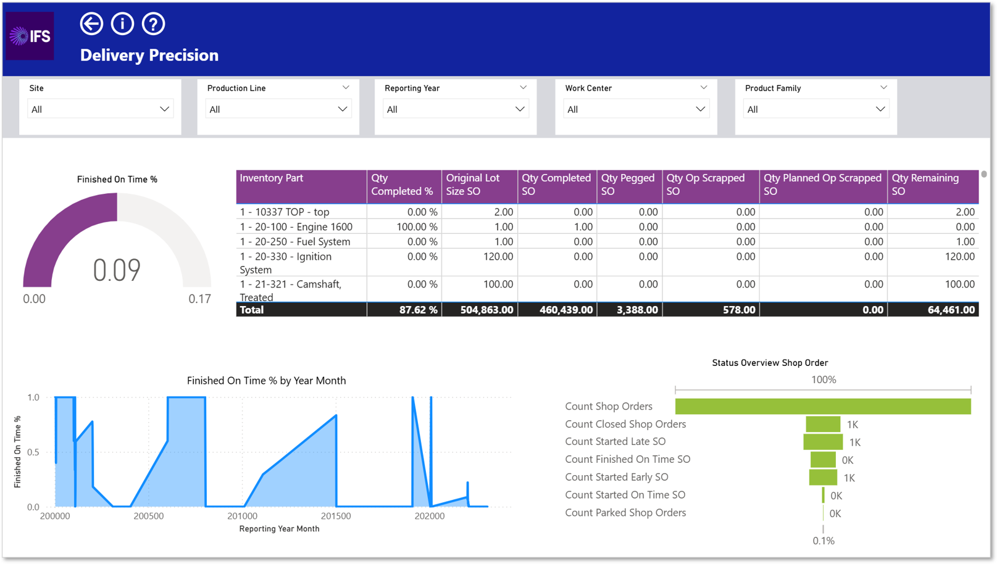Click the Product Family slicer header chevron

883,88
